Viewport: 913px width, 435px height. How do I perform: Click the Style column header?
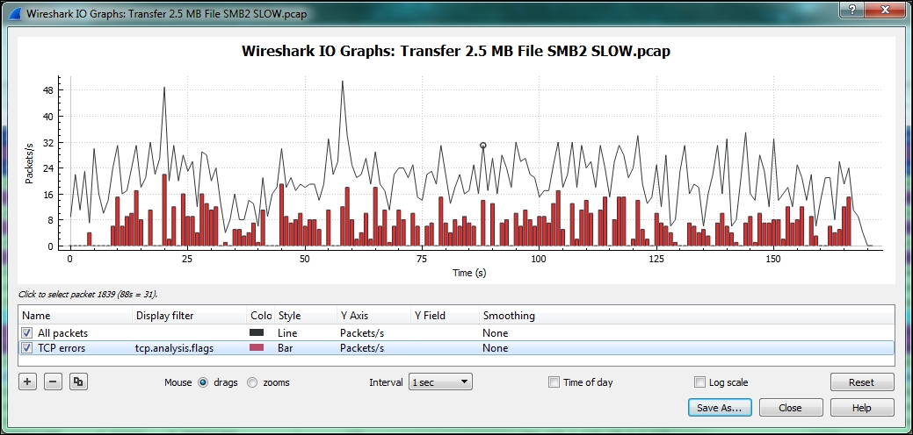point(305,316)
